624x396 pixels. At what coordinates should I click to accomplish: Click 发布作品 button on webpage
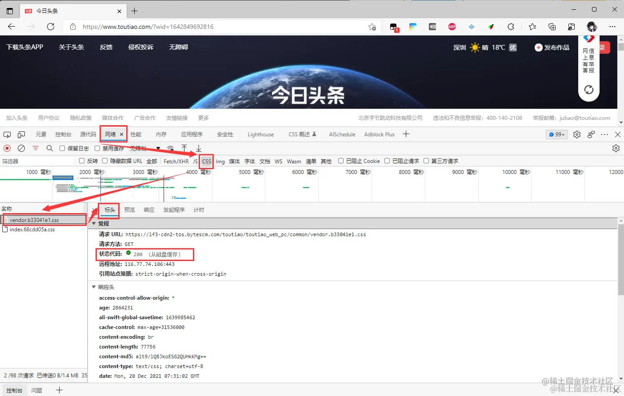[552, 48]
